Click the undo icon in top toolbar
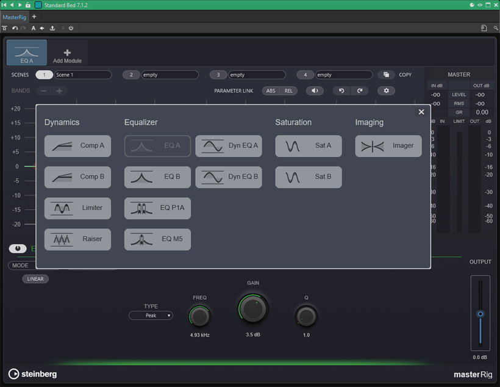500x387 pixels. click(x=15, y=28)
